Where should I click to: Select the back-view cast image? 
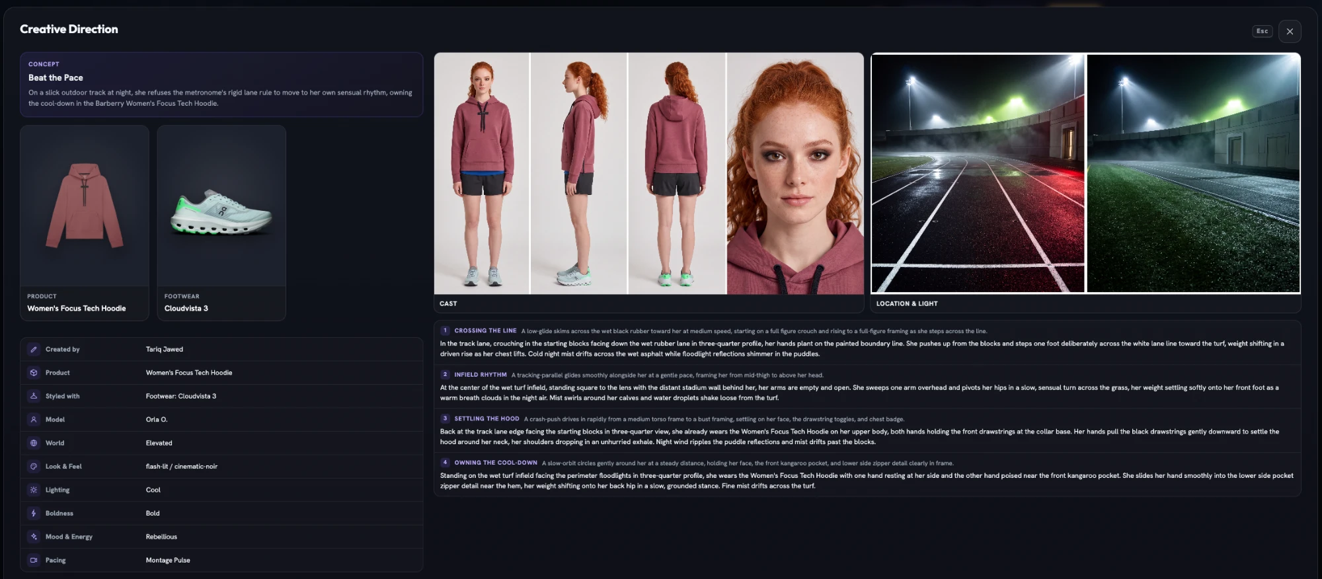point(677,173)
